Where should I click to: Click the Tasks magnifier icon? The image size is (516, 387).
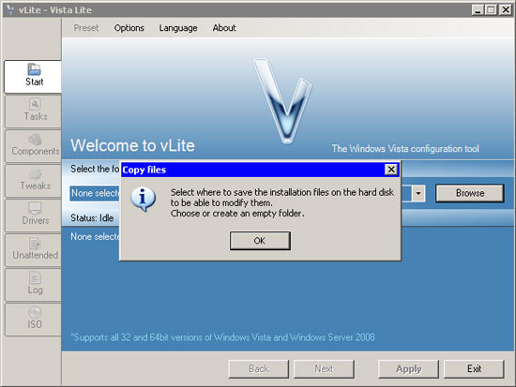click(x=35, y=104)
